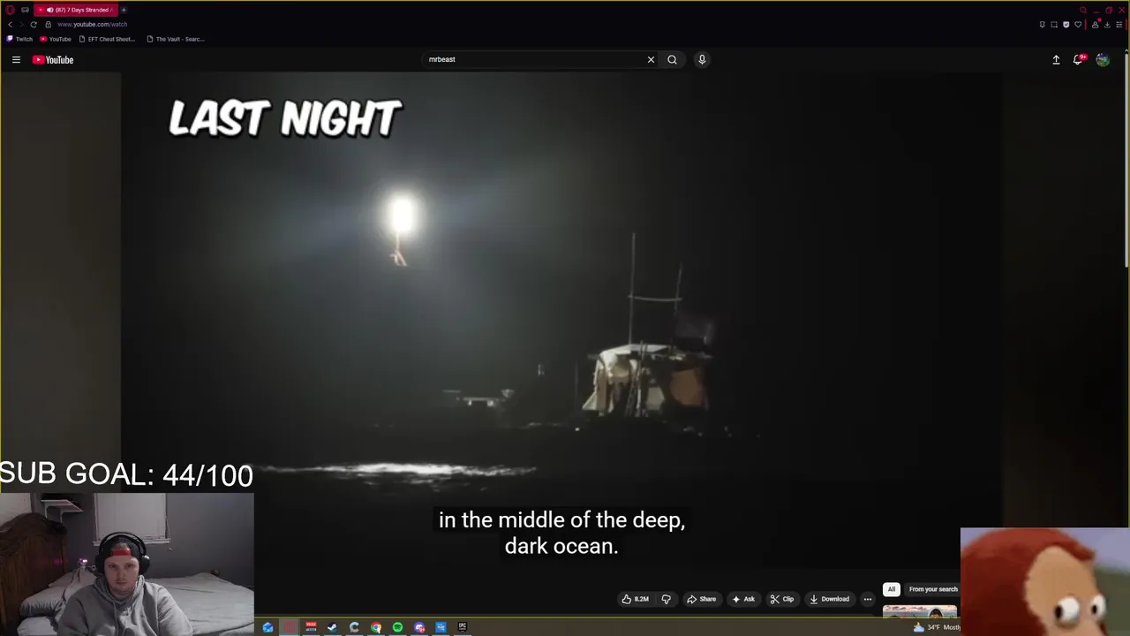This screenshot has width=1130, height=636.
Task: Select the From your search chip
Action: tap(933, 589)
